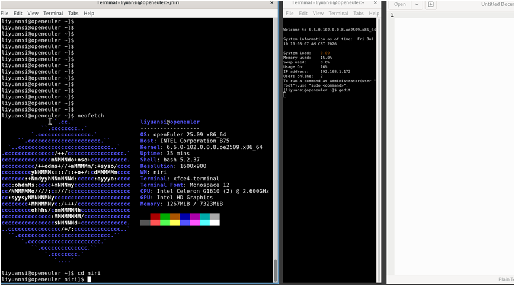Click bright cyan neofetch color block
This screenshot has width=515, height=286.
pos(204,223)
